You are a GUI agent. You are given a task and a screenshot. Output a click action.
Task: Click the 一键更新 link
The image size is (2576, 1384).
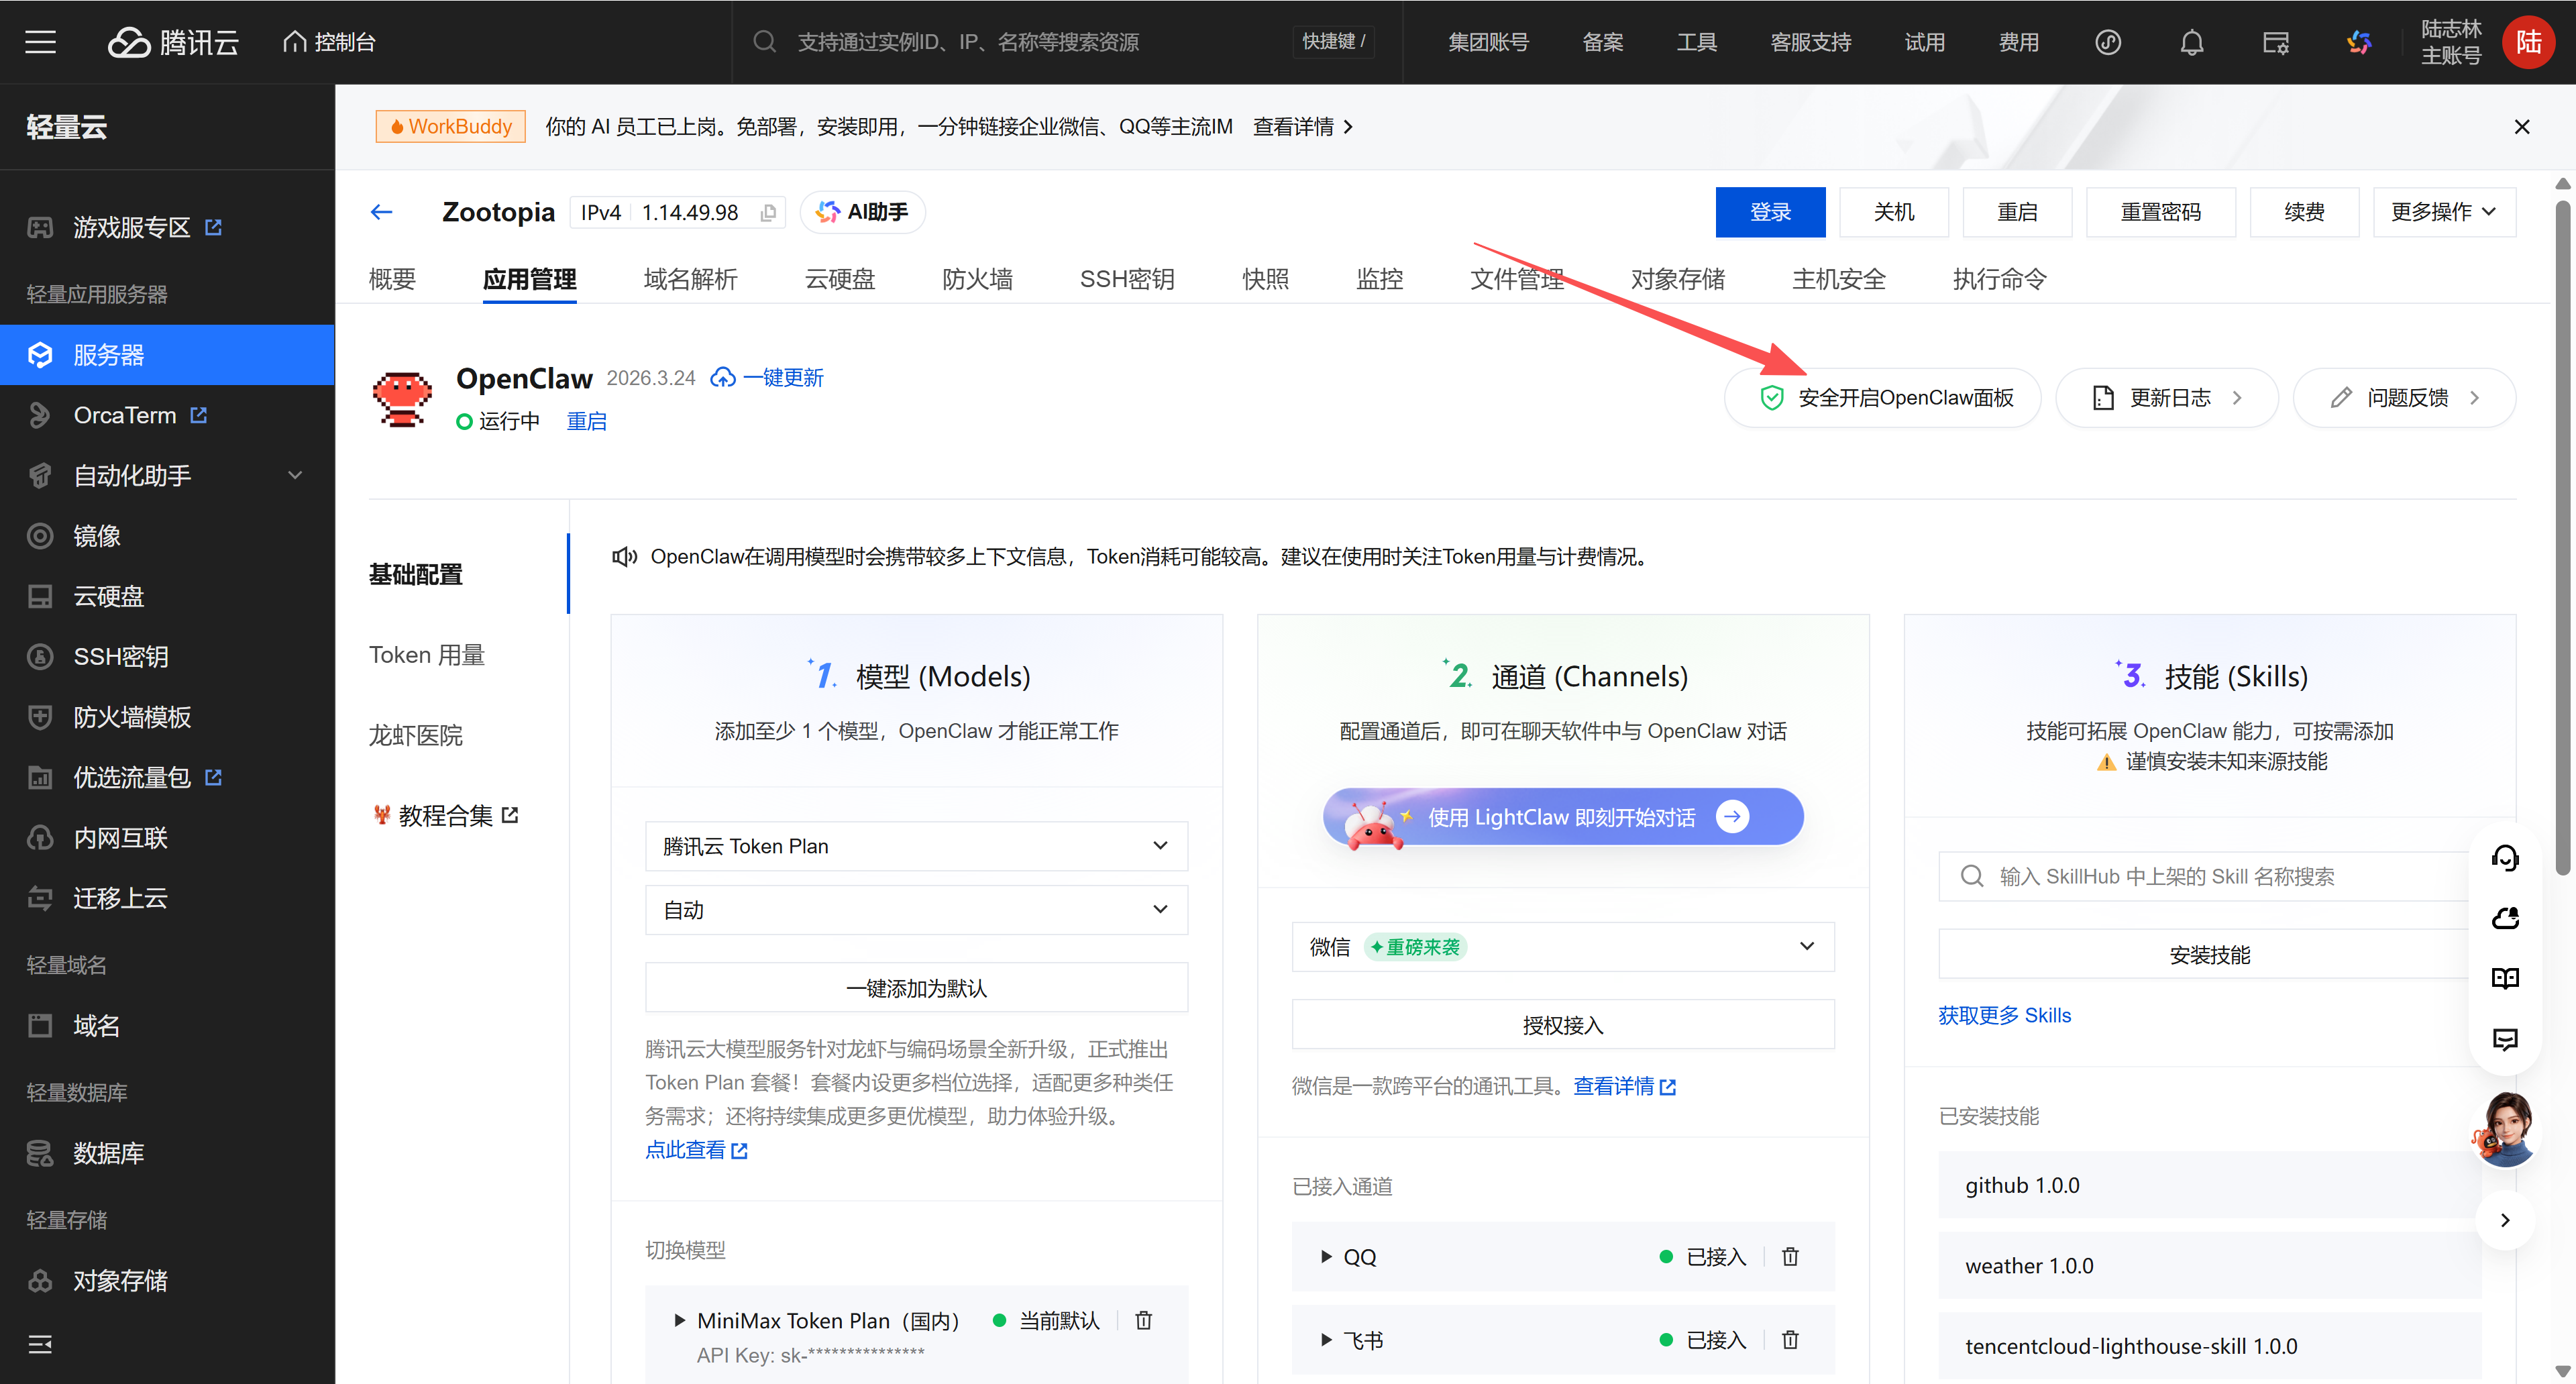pos(767,378)
